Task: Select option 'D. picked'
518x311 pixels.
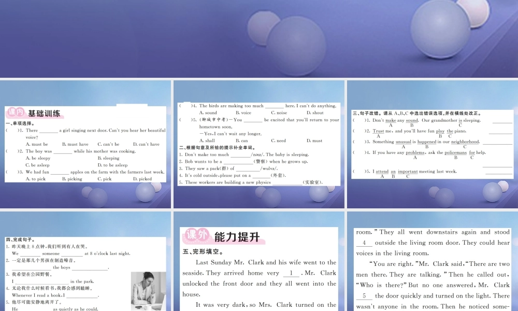Action: pos(142,179)
